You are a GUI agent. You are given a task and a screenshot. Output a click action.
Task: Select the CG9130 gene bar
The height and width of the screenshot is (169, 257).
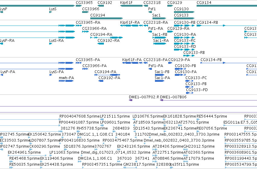pos(184,12)
